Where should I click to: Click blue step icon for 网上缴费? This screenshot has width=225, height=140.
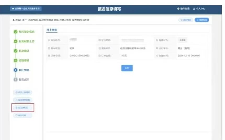pos(15,70)
